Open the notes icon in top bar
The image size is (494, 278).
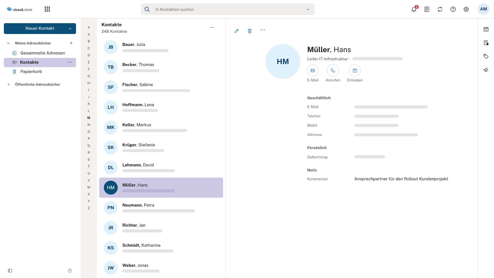click(427, 9)
